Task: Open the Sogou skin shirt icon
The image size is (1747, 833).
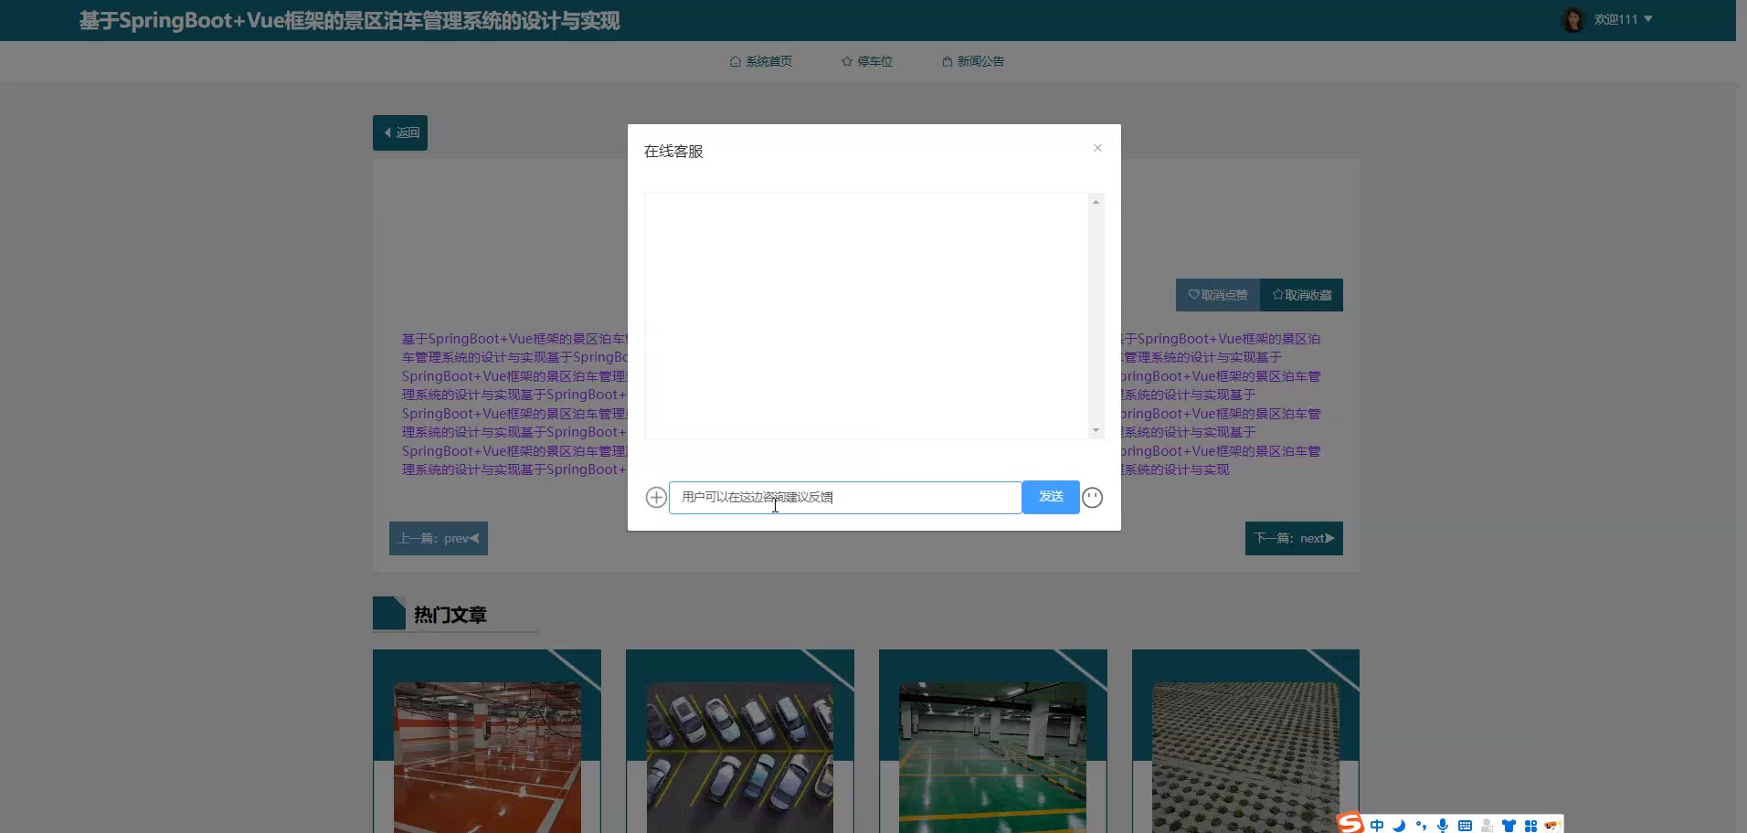Action: pyautogui.click(x=1509, y=825)
